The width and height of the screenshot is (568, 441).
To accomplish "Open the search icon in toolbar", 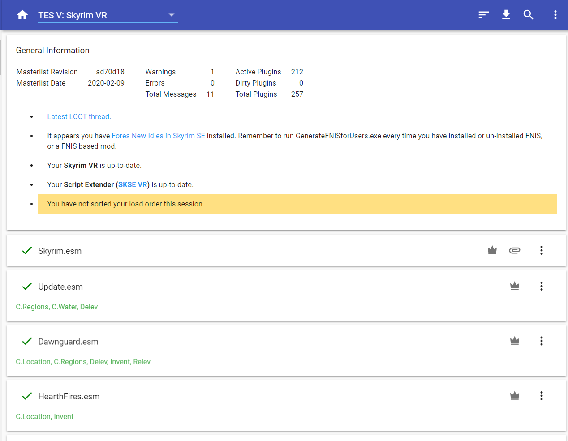I will coord(529,15).
